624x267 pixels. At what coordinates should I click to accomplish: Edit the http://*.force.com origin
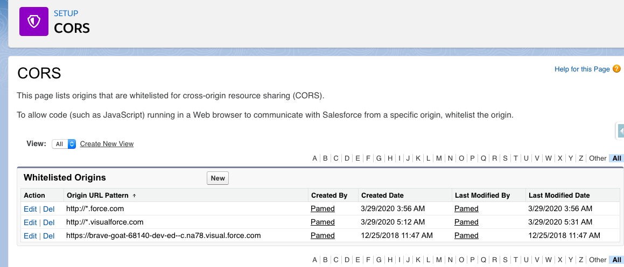pos(30,208)
